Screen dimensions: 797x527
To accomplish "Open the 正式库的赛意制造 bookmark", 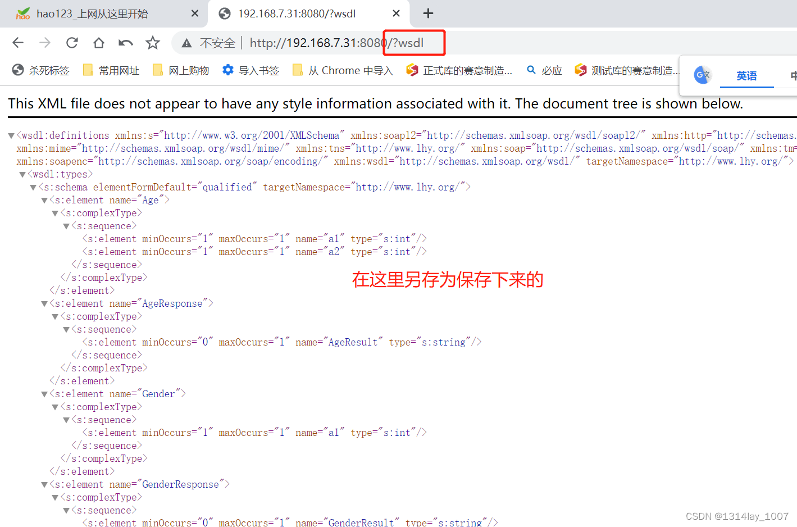I will coord(459,70).
